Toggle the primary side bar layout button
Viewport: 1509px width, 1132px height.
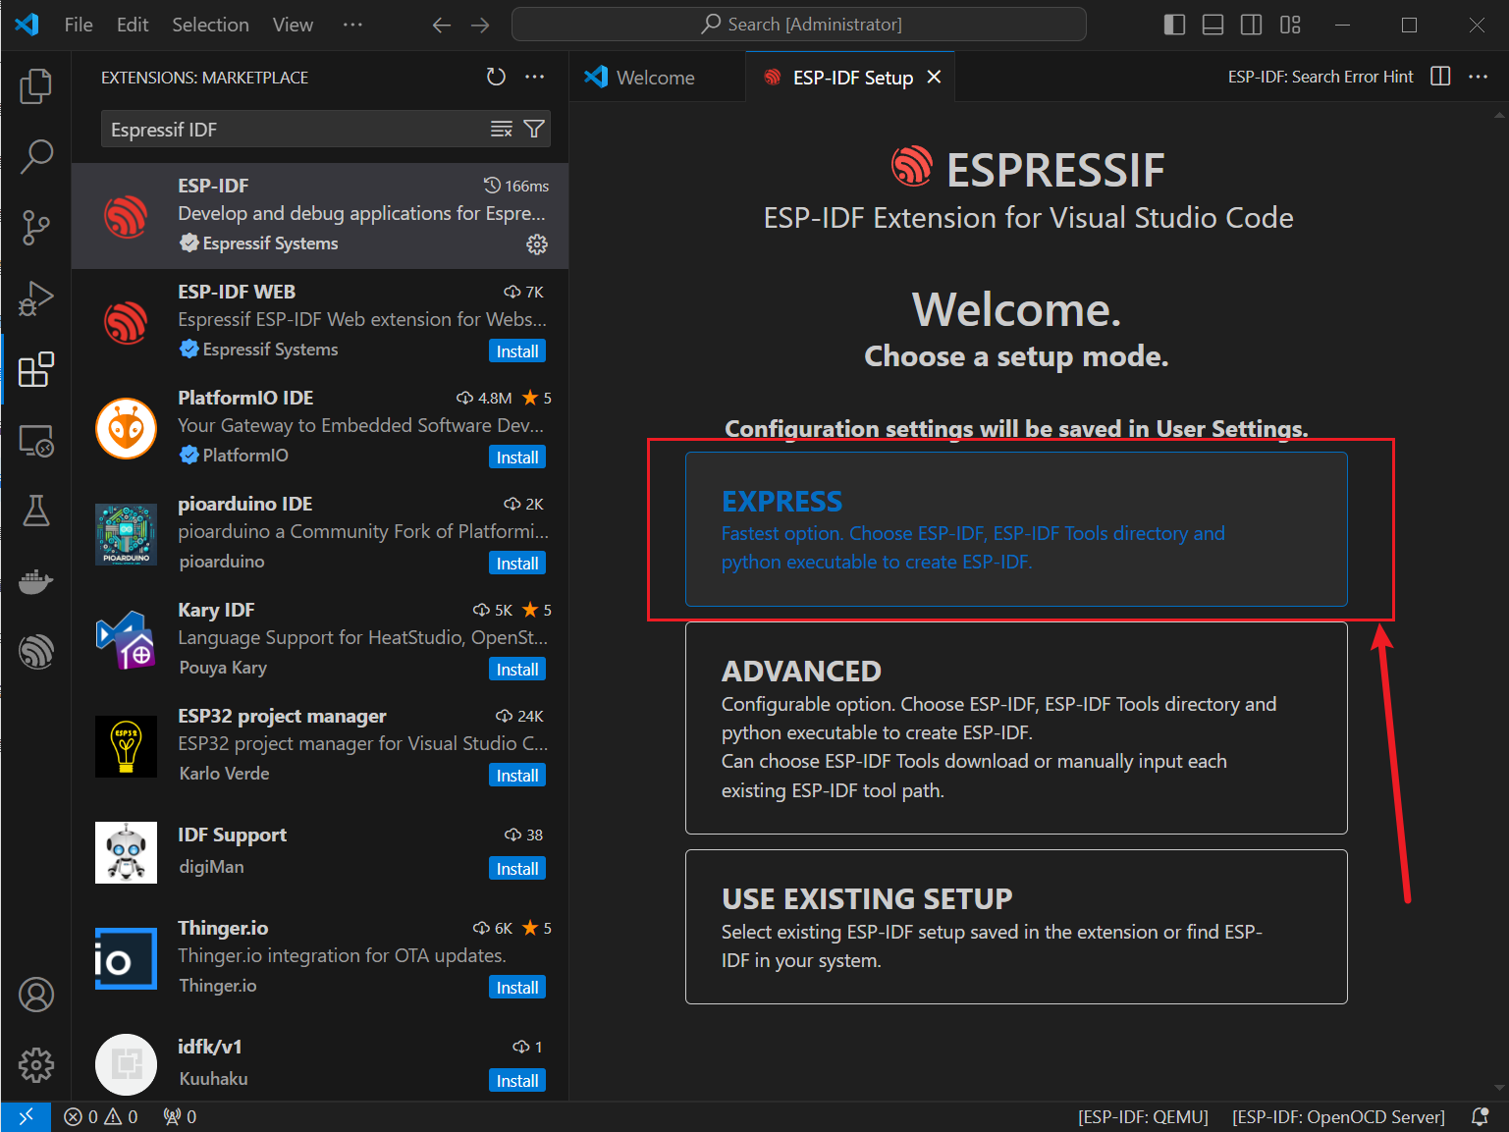pos(1174,25)
